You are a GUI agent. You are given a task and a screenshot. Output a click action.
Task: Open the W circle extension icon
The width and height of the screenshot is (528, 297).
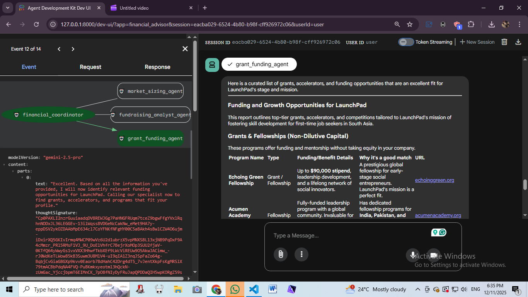443,24
